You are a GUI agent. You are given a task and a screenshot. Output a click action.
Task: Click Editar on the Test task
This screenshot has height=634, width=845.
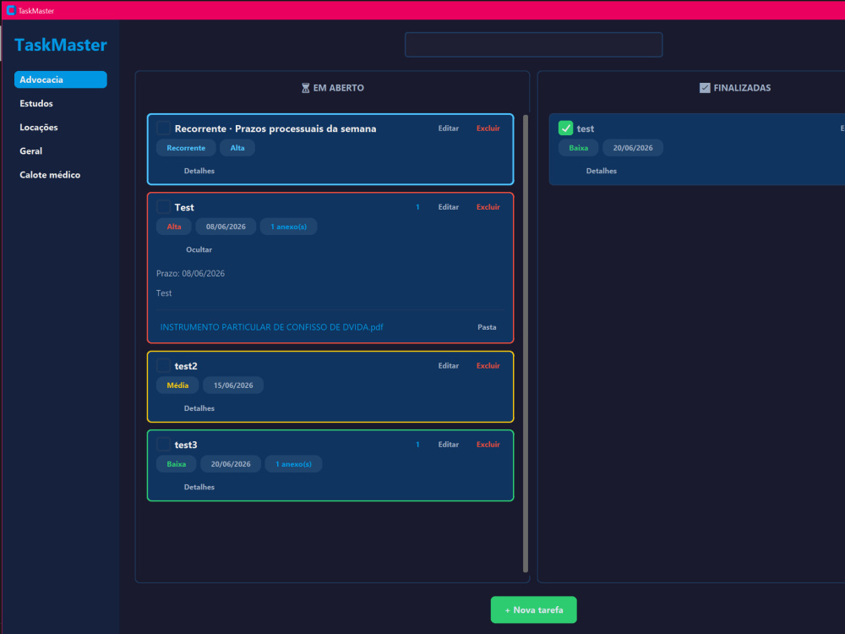click(x=449, y=207)
